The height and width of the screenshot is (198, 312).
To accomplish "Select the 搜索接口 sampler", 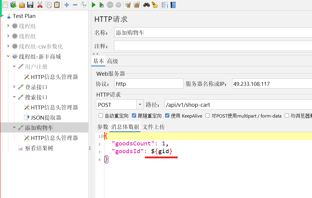I will point(36,97).
